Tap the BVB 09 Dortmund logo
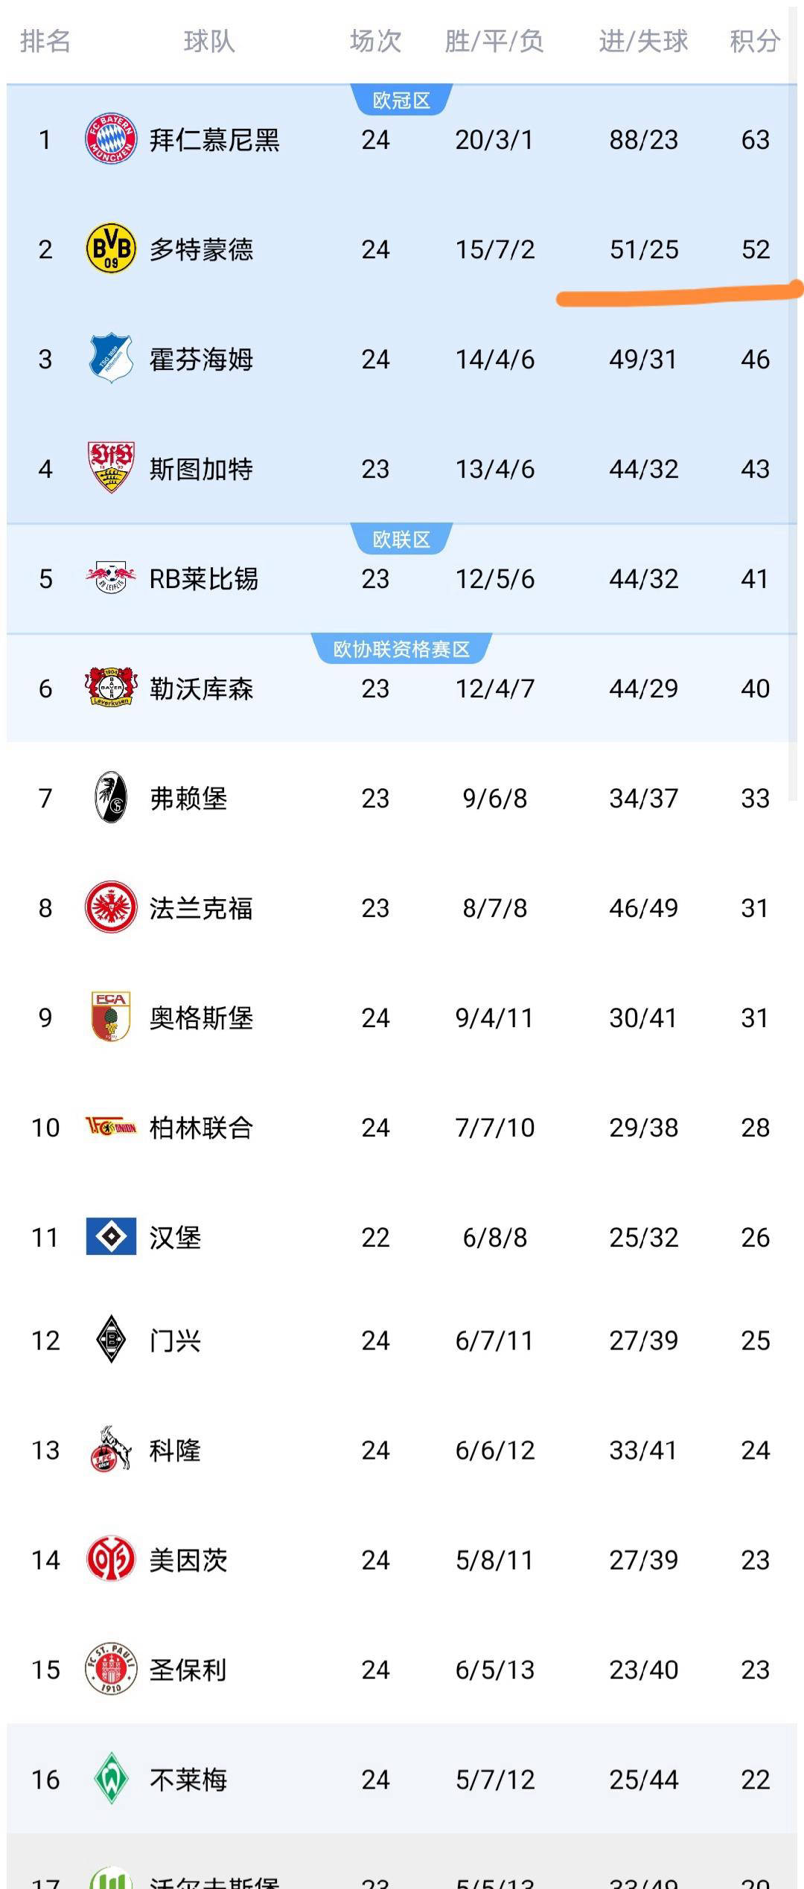Image resolution: width=804 pixels, height=1889 pixels. pos(111,249)
